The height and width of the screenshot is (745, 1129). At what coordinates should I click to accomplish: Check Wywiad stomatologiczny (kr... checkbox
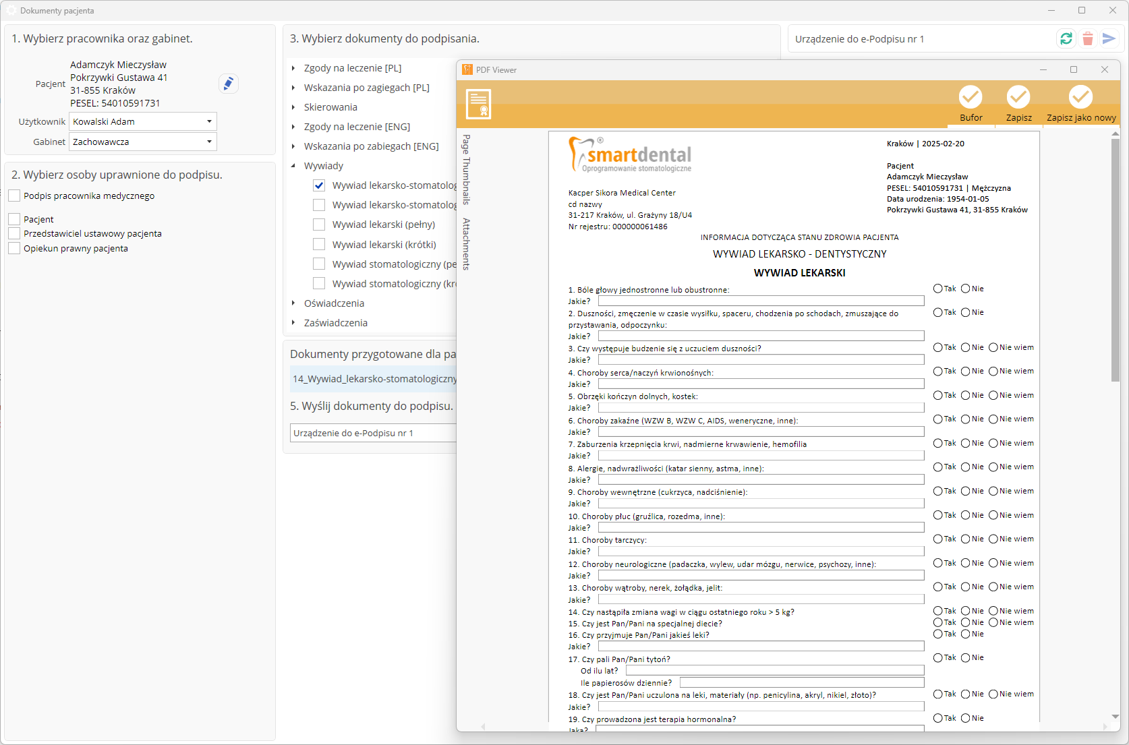[319, 284]
